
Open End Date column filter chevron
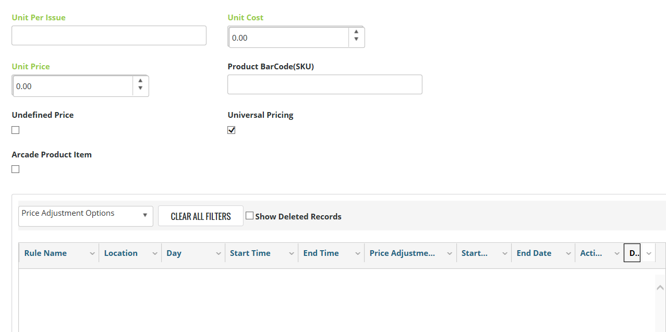click(568, 253)
